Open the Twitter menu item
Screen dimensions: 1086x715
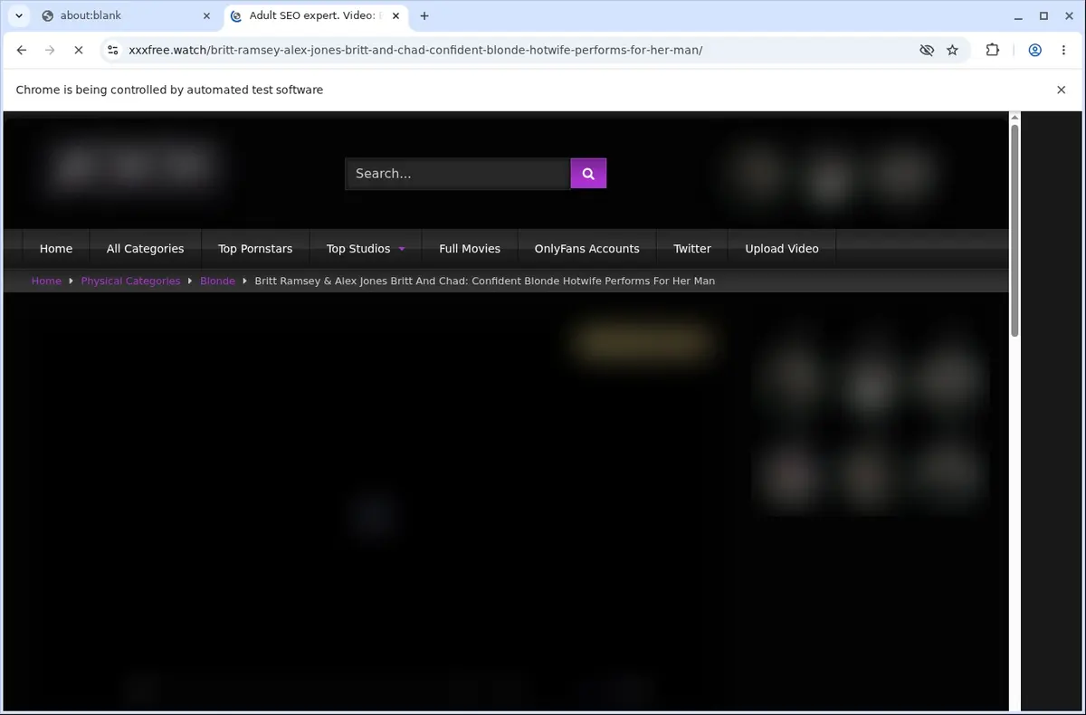point(692,249)
